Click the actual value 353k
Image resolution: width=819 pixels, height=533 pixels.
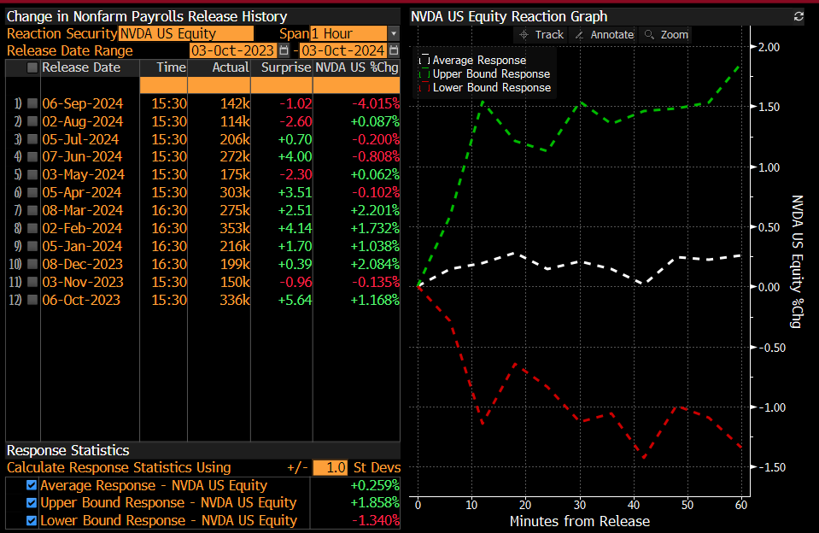(235, 228)
